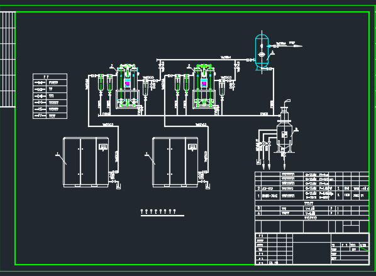Screen dimensions: 376x276
Task: Select the outlet arrow from receiver tank
Action: pyautogui.click(x=290, y=46)
